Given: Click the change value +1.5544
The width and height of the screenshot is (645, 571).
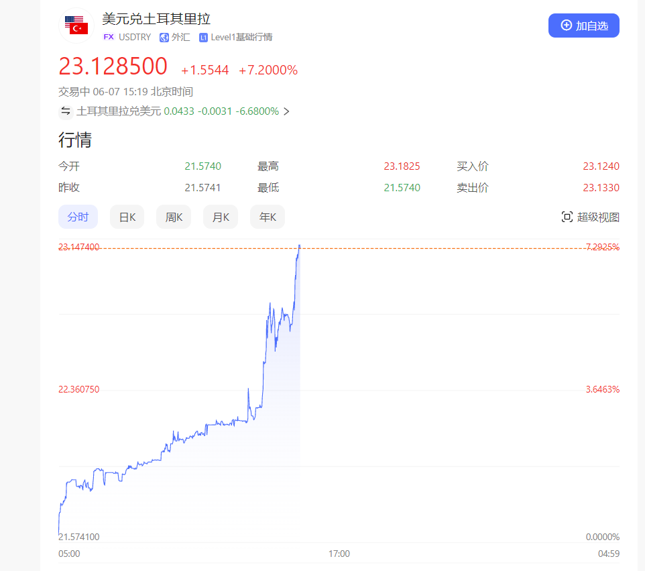Looking at the screenshot, I should tap(205, 70).
